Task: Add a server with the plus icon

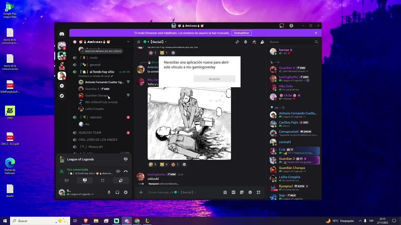Action: click(62, 86)
